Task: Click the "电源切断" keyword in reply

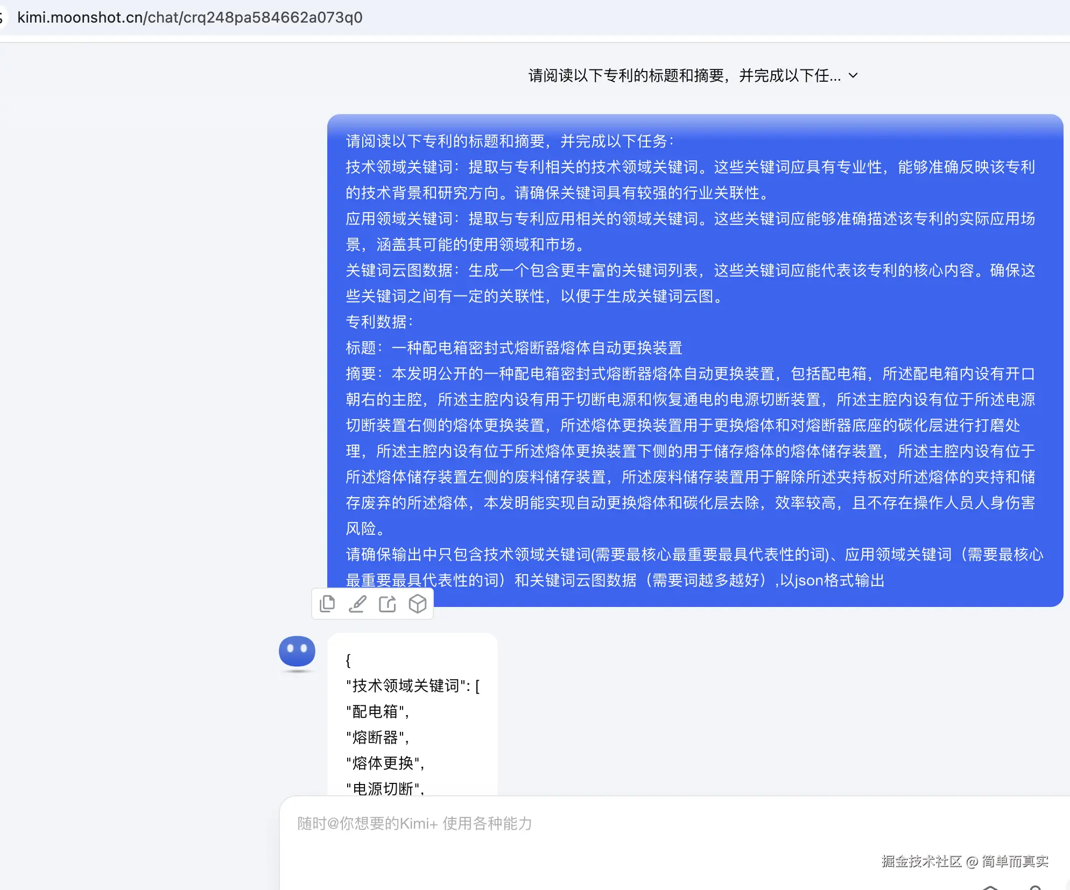Action: tap(384, 788)
